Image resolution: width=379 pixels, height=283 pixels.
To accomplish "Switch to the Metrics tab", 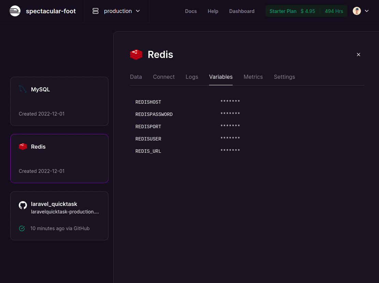I will [x=253, y=77].
